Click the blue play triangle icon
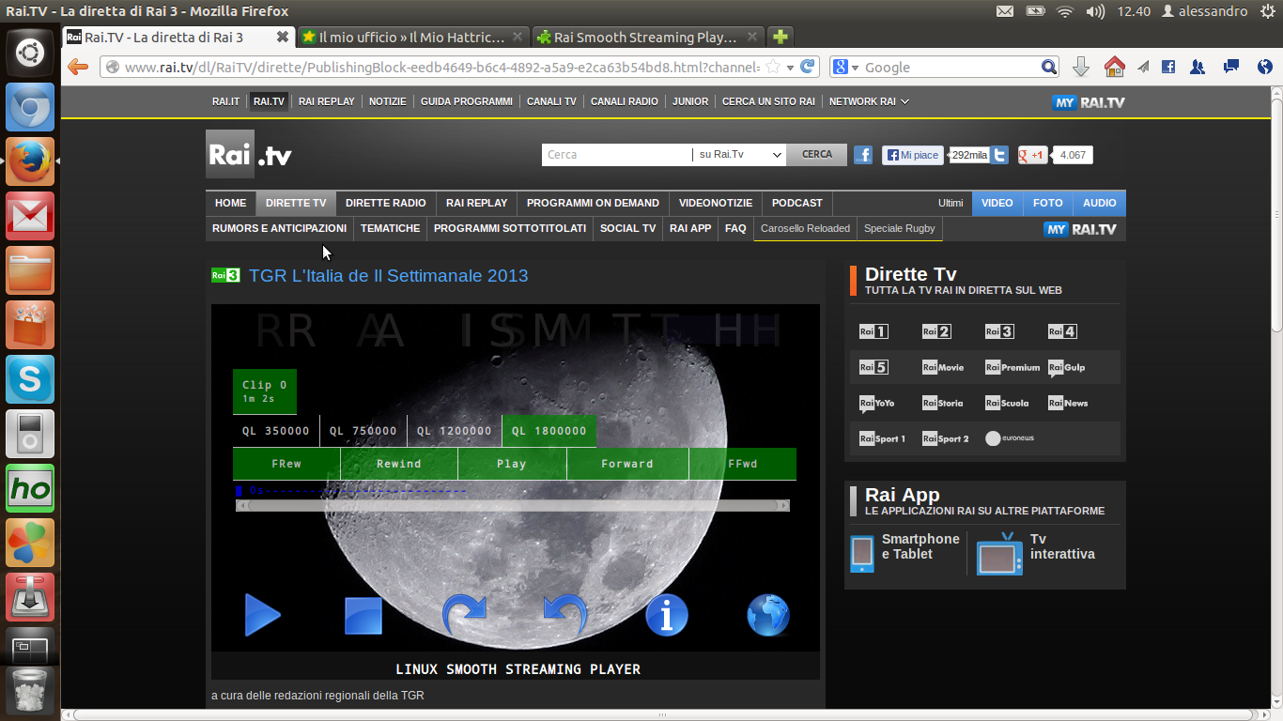This screenshot has height=721, width=1283. coord(262,616)
